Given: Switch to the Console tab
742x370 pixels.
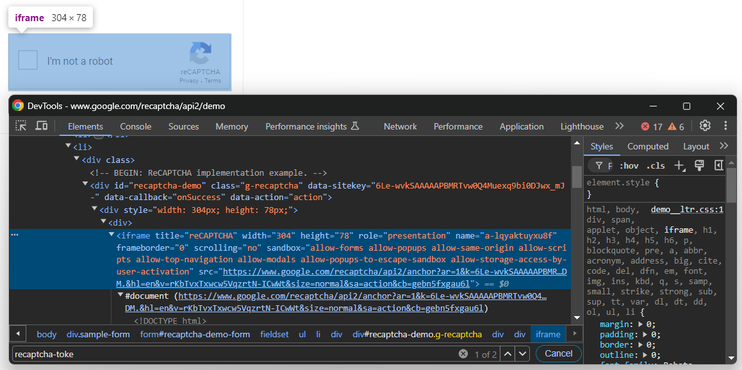Looking at the screenshot, I should (135, 126).
